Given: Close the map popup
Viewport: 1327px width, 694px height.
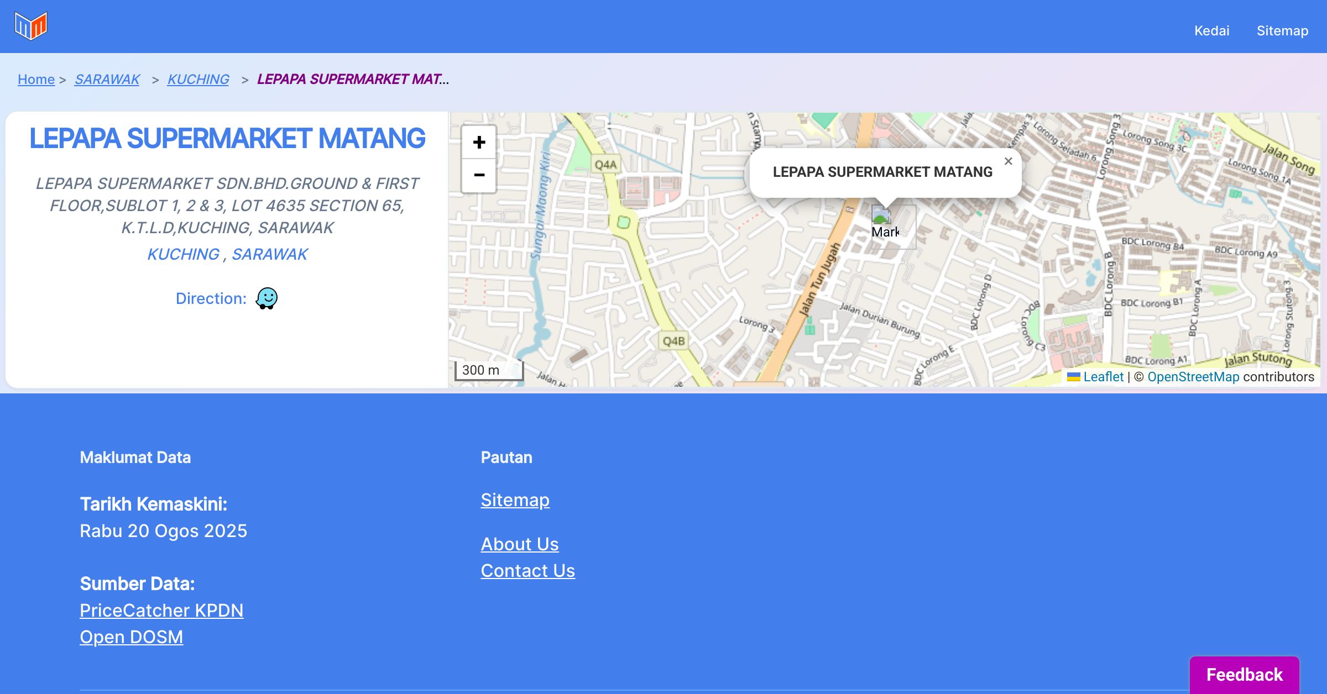Looking at the screenshot, I should tap(1008, 161).
